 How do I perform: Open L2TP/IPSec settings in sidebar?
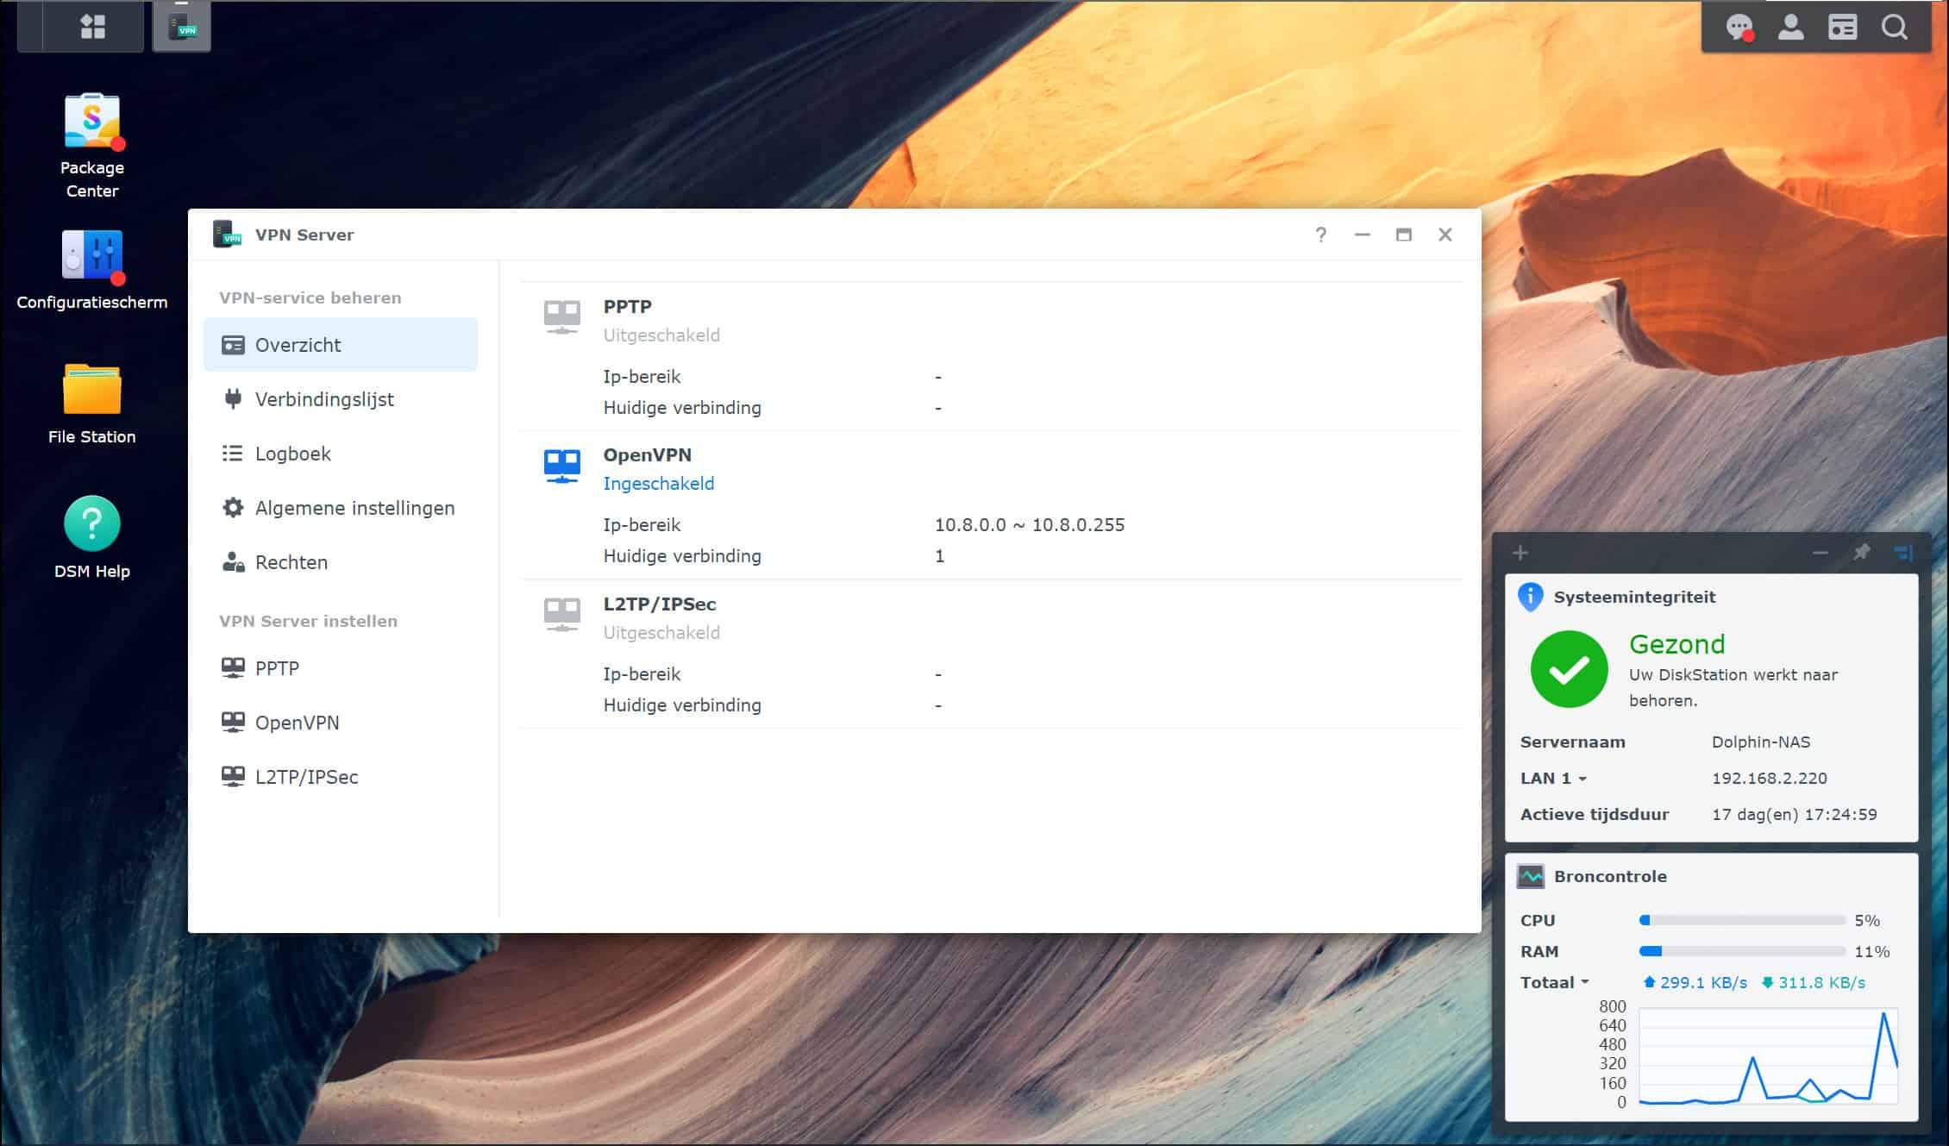coord(341,777)
